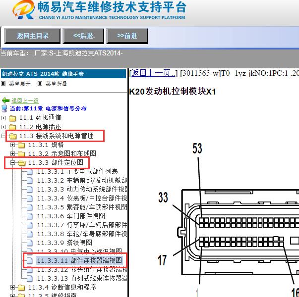299x297 pixels.
Task: Open the 11.3.4 诊断信息和程序 folder
Action: tap(62, 287)
